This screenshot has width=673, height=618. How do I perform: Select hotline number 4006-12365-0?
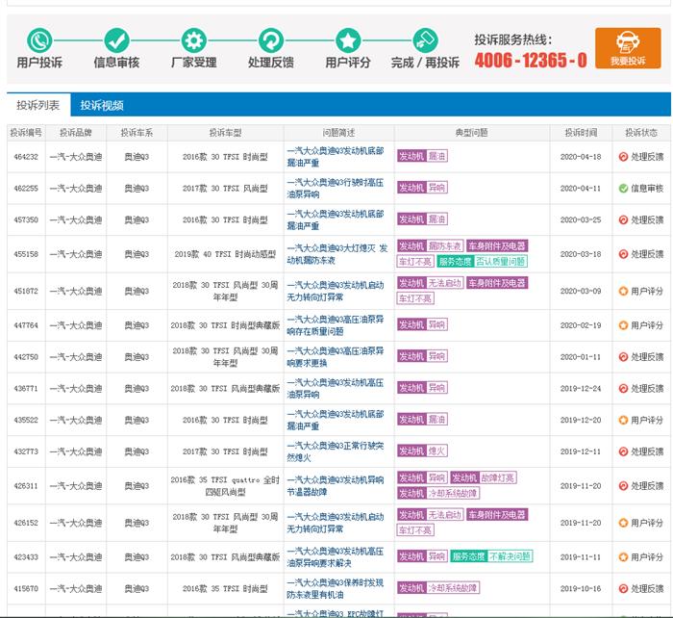pyautogui.click(x=531, y=61)
